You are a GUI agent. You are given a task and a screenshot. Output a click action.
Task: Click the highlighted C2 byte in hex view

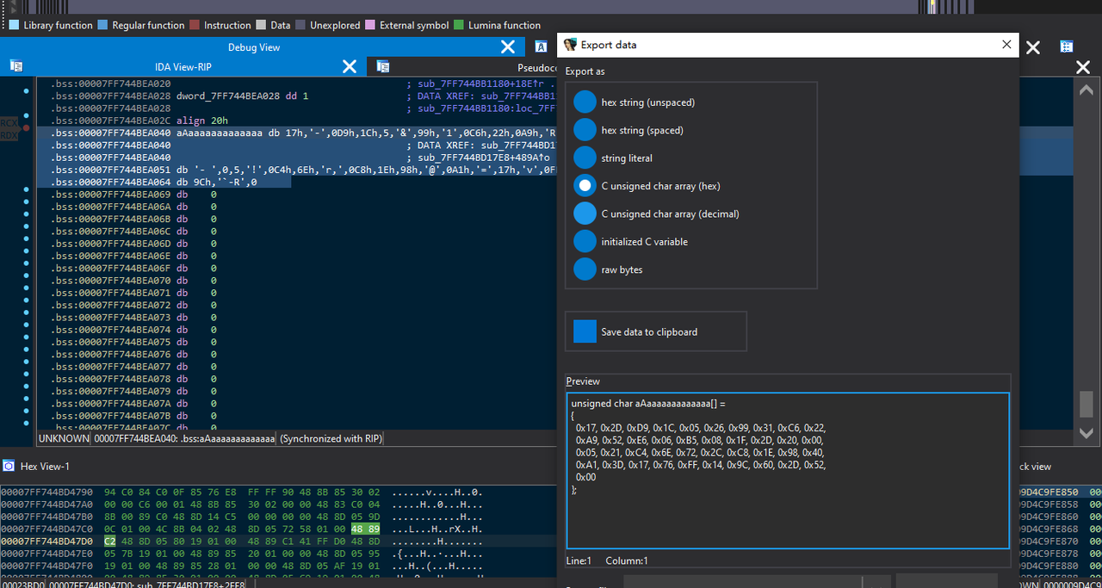[x=110, y=541]
